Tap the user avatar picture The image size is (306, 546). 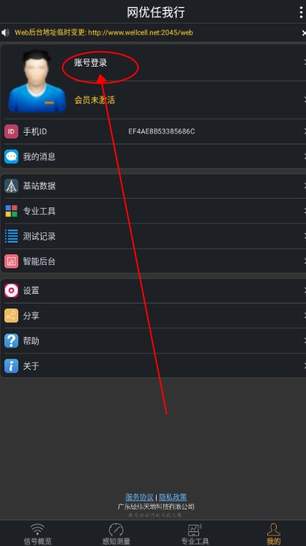coord(37,81)
